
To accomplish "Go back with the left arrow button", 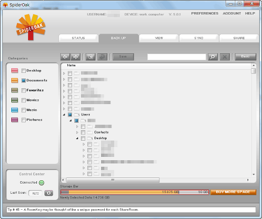I will pyautogui.click(x=65, y=57).
